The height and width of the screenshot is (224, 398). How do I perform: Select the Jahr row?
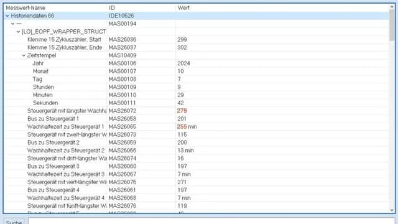197,63
